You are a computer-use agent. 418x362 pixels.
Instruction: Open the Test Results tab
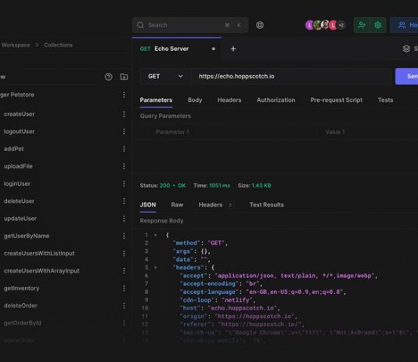(x=267, y=205)
